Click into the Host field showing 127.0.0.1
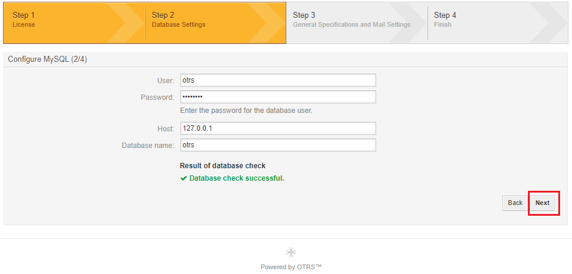Screen dimensions: 572x274 (x=278, y=128)
